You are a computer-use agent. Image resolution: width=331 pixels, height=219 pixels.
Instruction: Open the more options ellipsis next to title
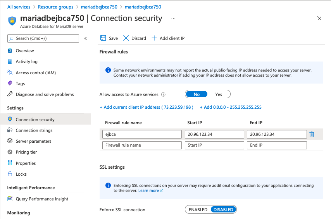pyautogui.click(x=173, y=18)
